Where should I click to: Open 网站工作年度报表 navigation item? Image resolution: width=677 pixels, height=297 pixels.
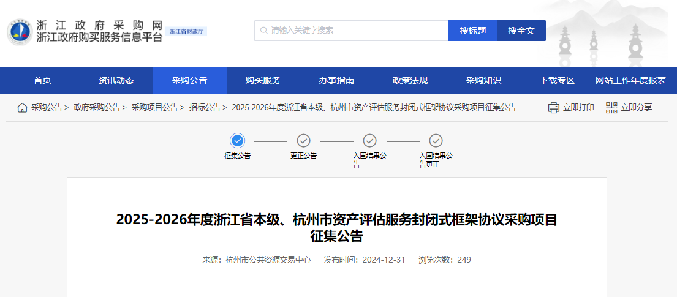coord(630,80)
